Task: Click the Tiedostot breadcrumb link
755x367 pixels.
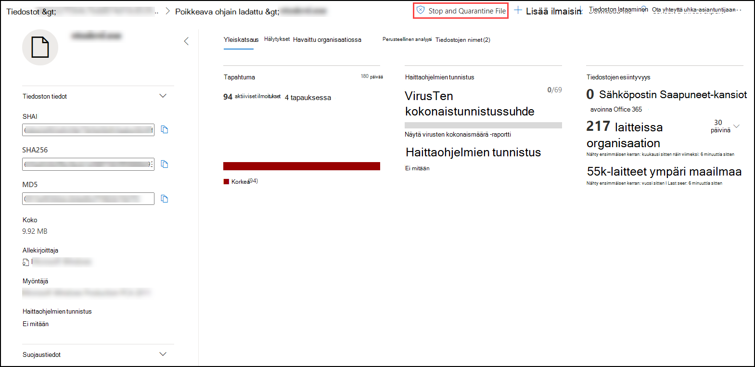Action: pyautogui.click(x=31, y=12)
